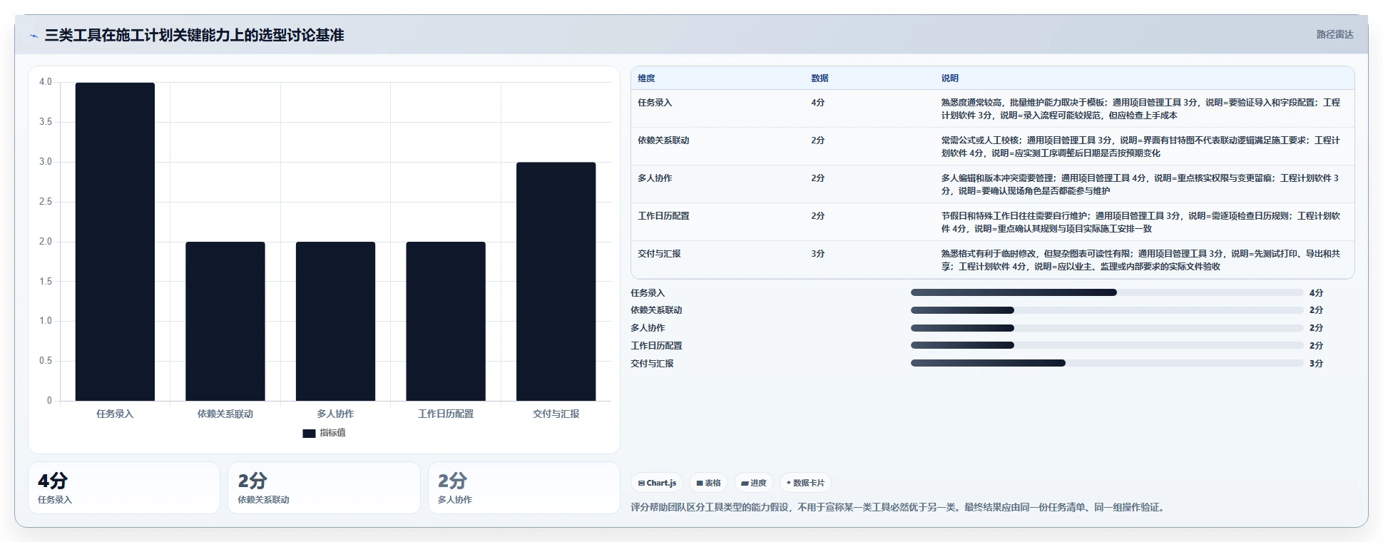
Task: Click the dashboard title 三类工具在施工计划关键能力上的选型讨论基准
Action: pyautogui.click(x=194, y=35)
